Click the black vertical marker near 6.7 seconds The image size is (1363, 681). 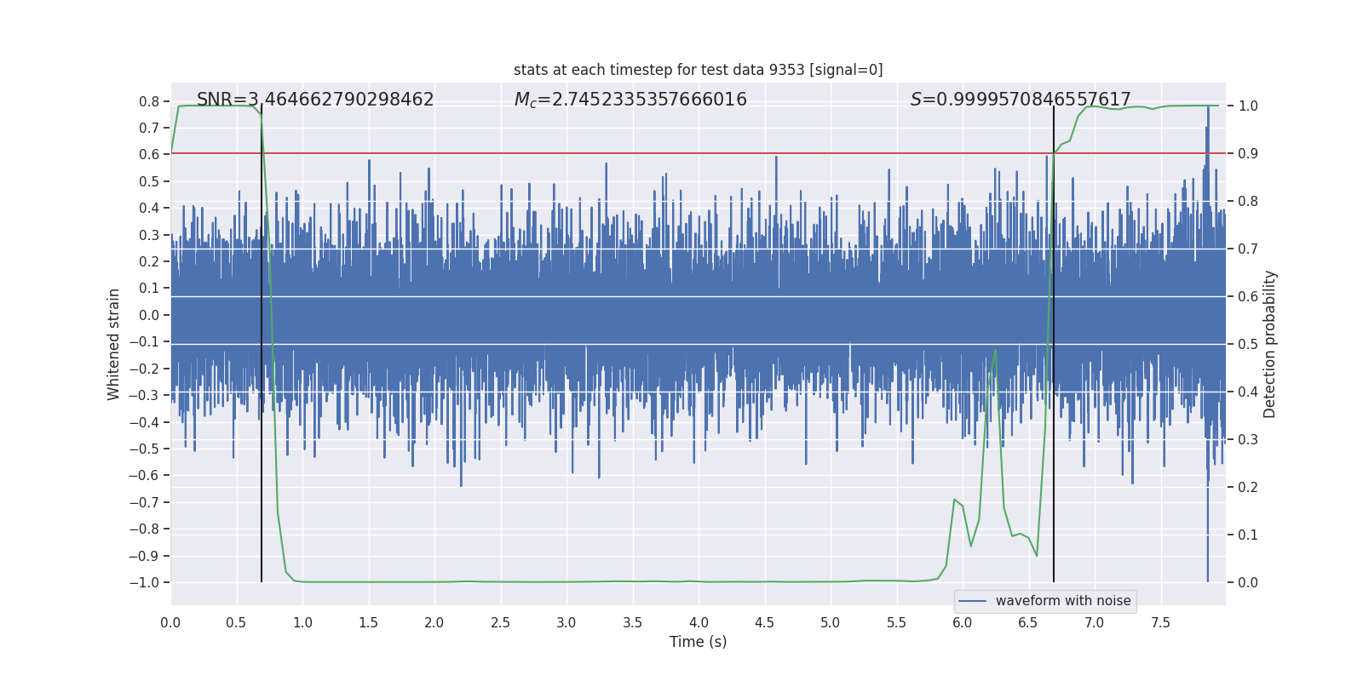click(x=1054, y=344)
